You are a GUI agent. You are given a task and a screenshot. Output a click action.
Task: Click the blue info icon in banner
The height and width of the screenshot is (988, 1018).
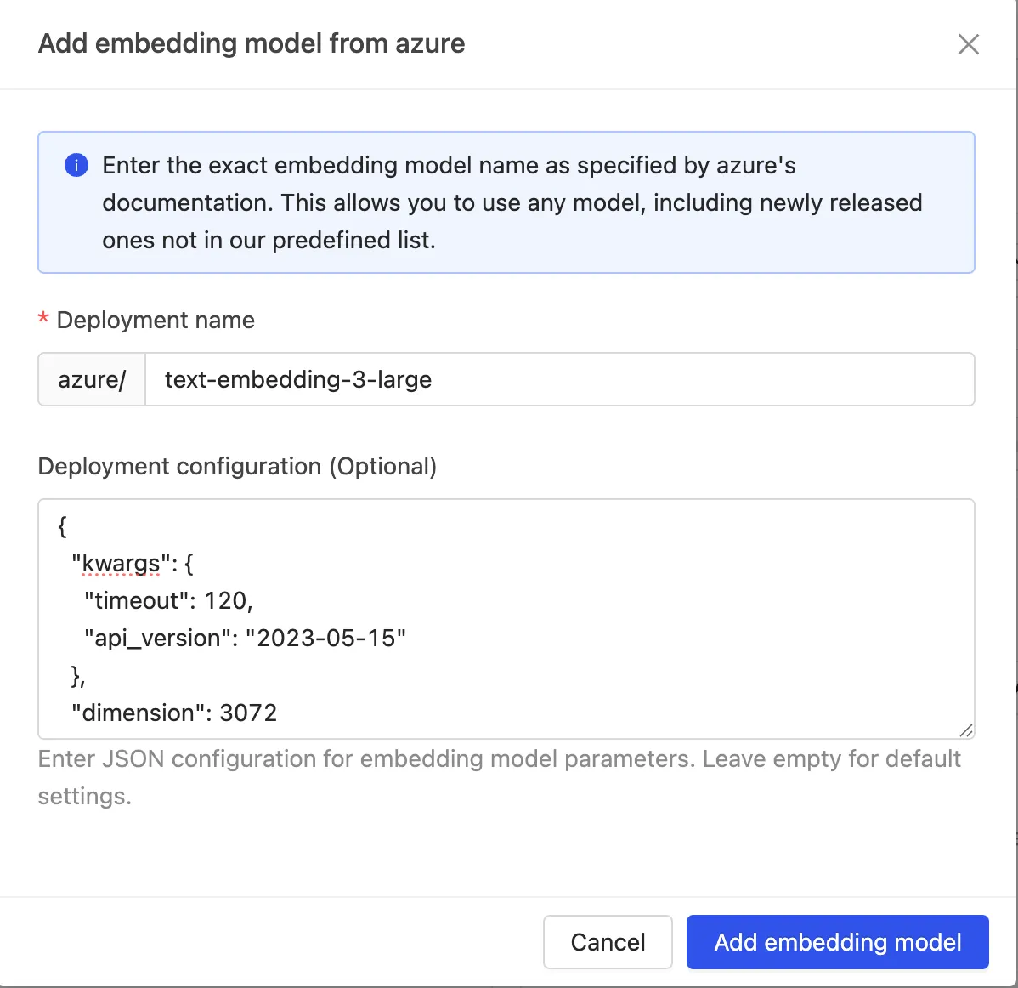coord(76,165)
